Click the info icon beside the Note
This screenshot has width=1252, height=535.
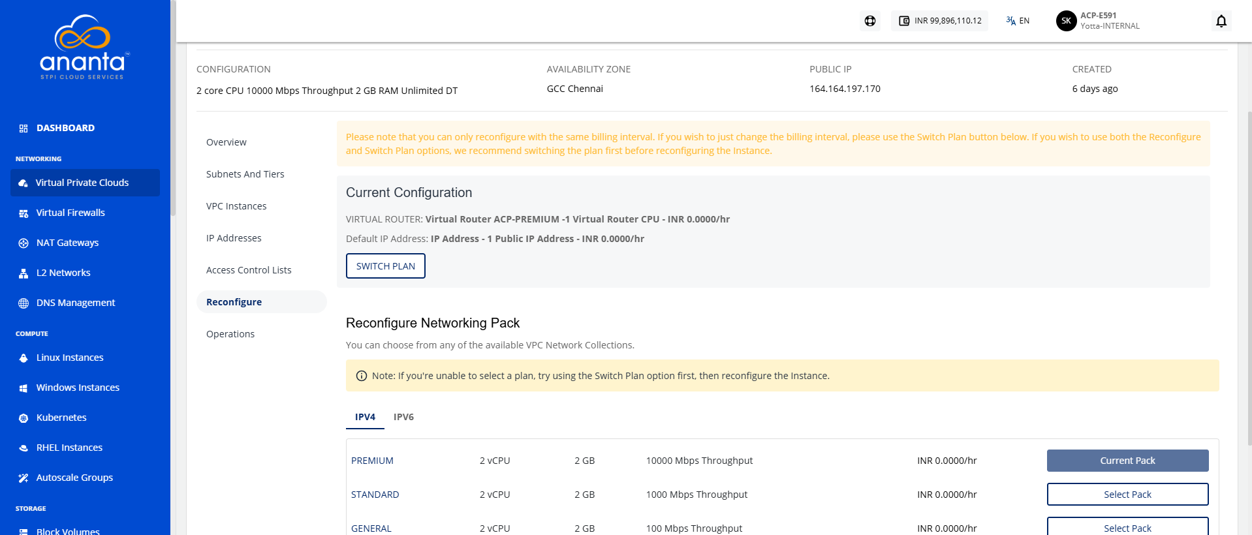click(x=361, y=376)
